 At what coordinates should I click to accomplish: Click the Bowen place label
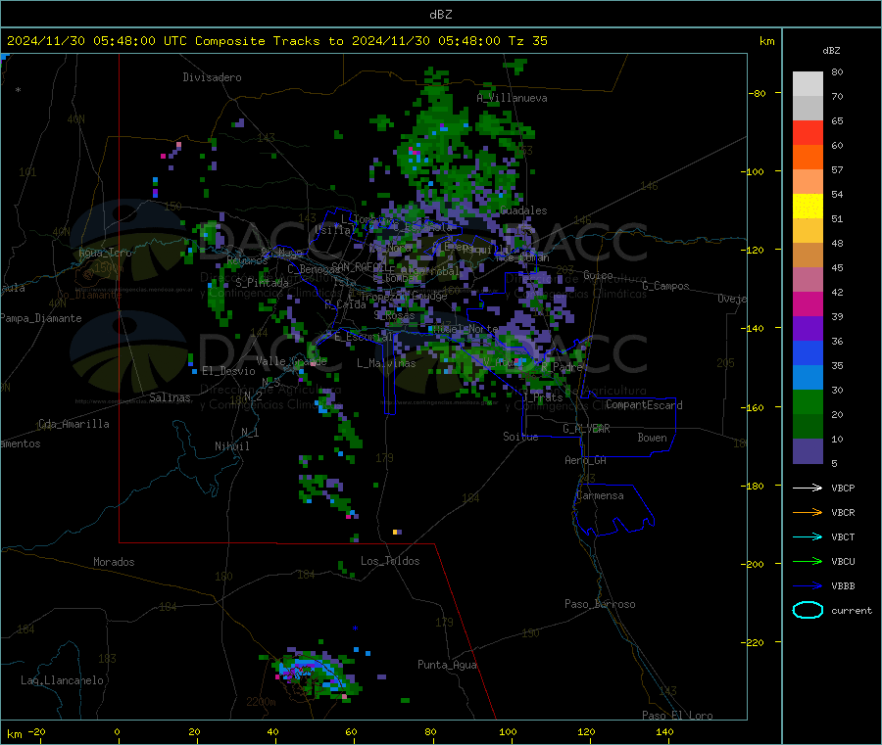tap(652, 438)
